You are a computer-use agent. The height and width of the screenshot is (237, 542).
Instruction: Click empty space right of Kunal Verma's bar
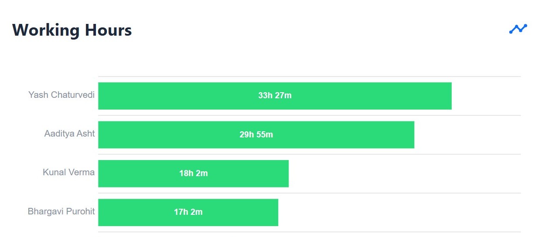405,174
